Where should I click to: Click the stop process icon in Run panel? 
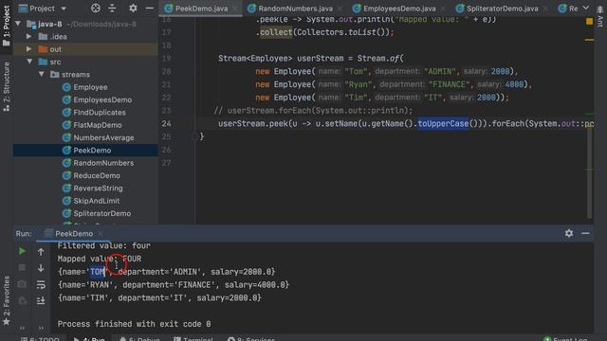click(x=22, y=267)
